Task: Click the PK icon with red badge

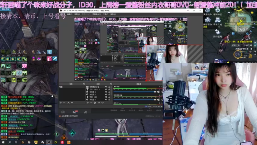Action: click(75, 112)
